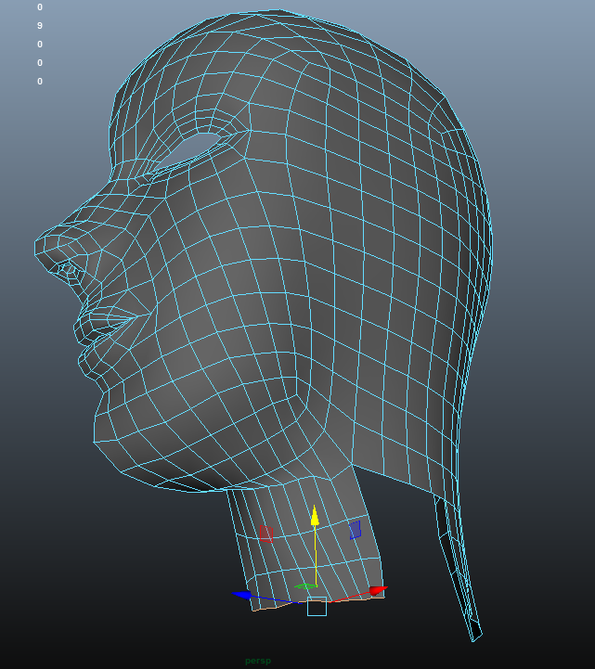Click the 9 value in HUD counter

[x=40, y=26]
